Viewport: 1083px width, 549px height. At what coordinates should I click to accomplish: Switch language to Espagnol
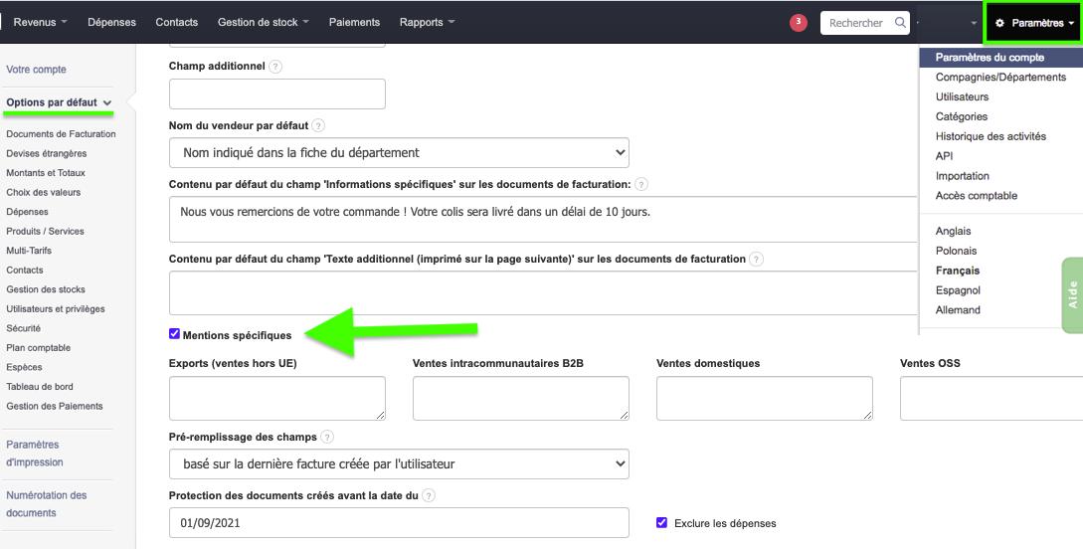[x=958, y=290]
